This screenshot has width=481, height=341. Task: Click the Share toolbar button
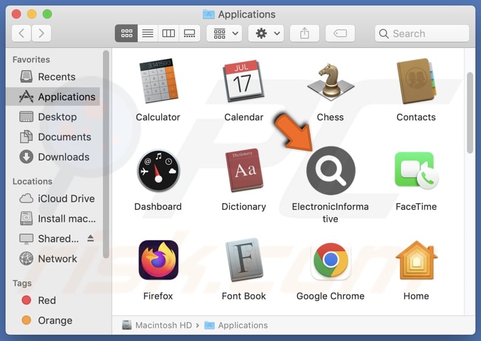[x=304, y=33]
